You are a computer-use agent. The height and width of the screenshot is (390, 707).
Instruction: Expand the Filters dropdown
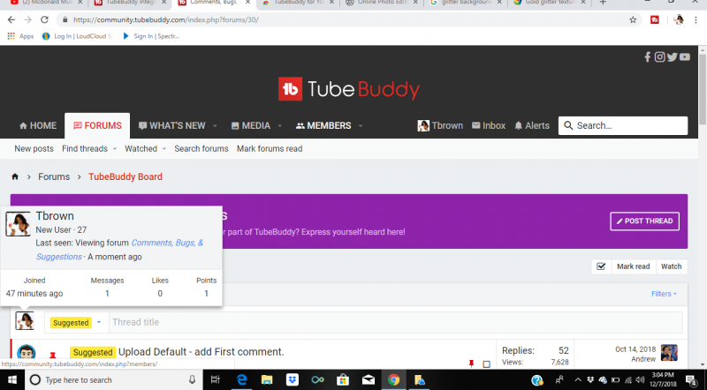pyautogui.click(x=666, y=294)
